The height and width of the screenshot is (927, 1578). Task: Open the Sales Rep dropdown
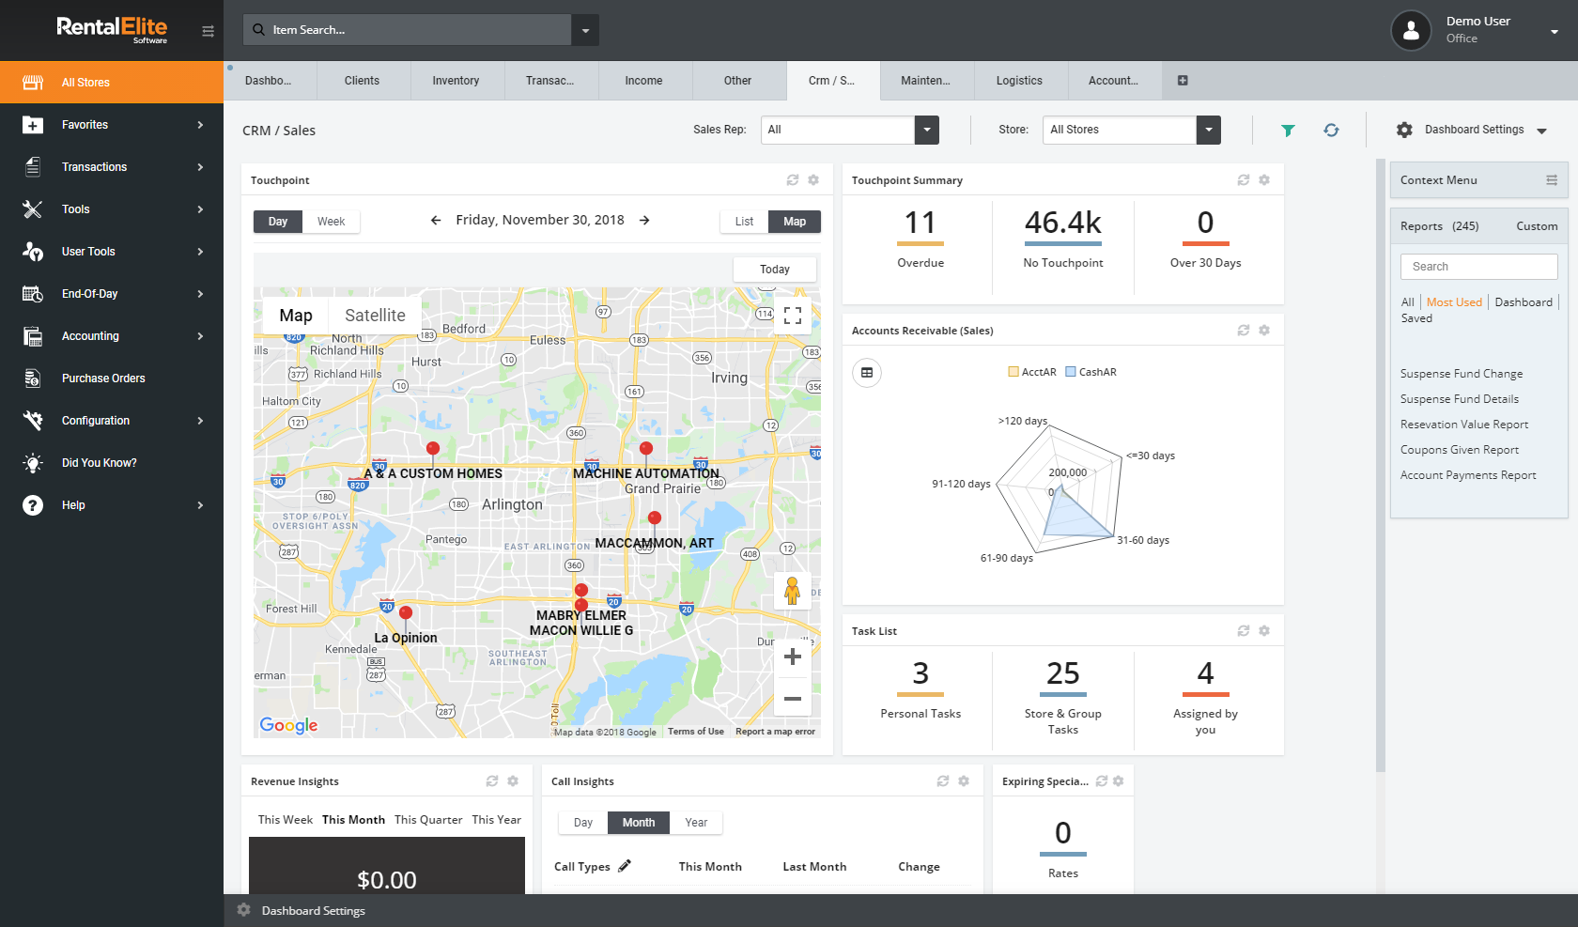pos(926,130)
